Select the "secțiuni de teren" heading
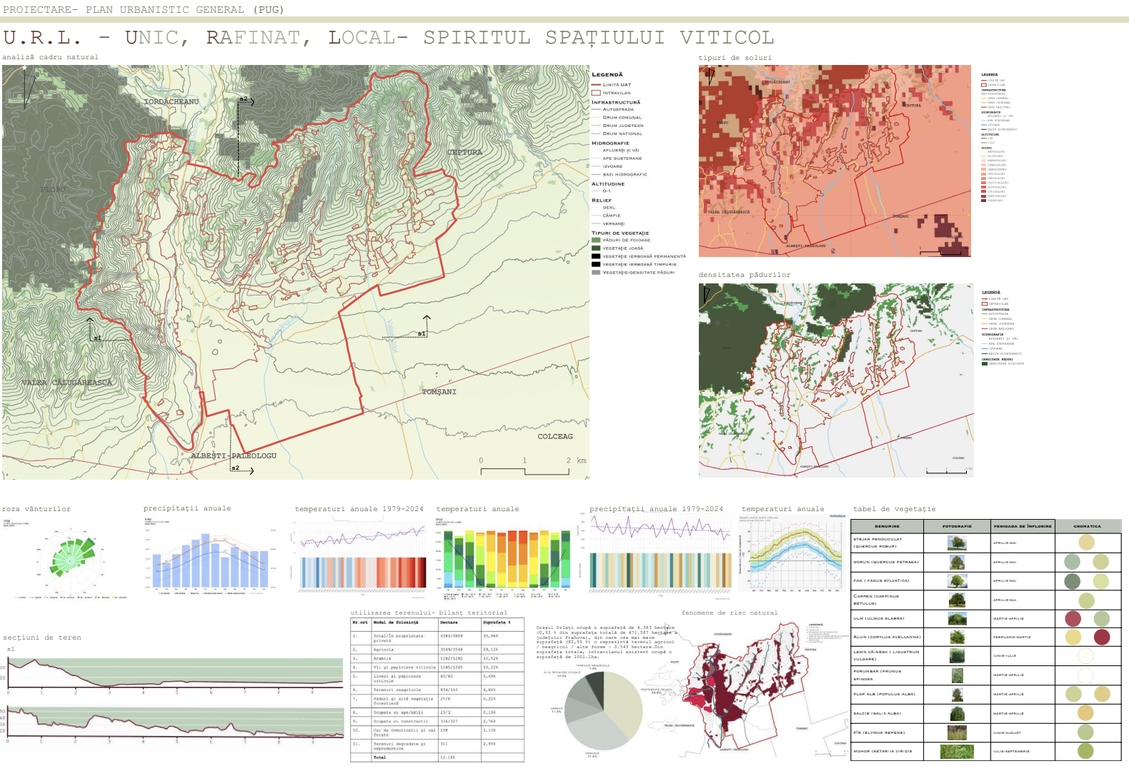This screenshot has height=771, width=1129. [x=42, y=638]
